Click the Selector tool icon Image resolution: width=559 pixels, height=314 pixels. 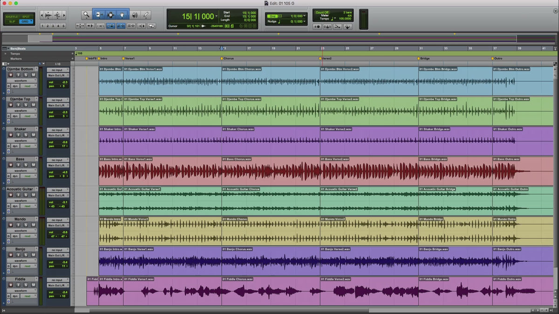pos(110,15)
